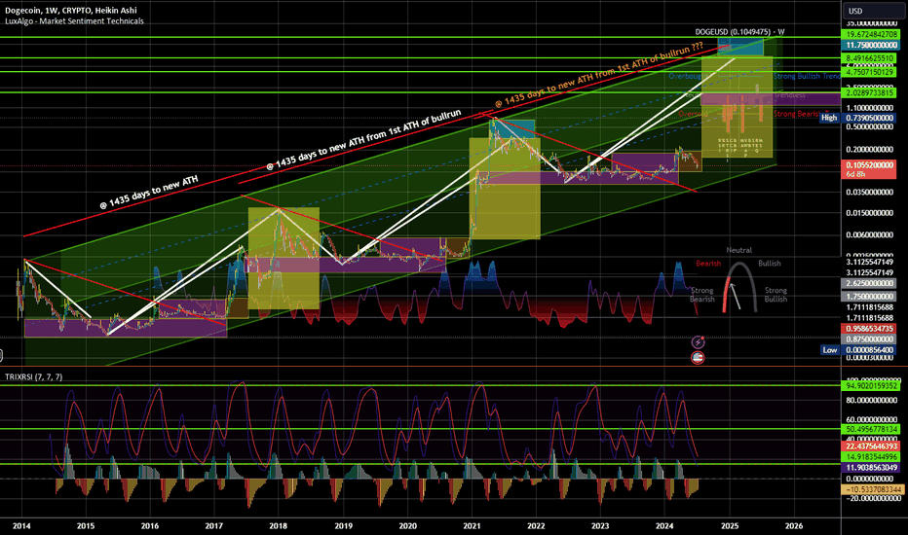Screen dimensions: 908x535
Task: Click the green 50.4956778134 TRIXRSI level label
Action: (871, 429)
